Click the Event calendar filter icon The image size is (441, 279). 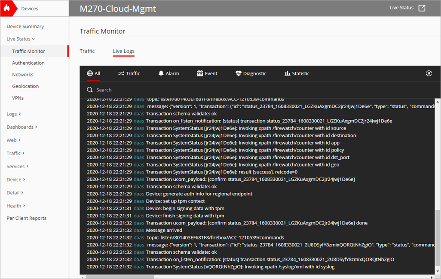[199, 73]
